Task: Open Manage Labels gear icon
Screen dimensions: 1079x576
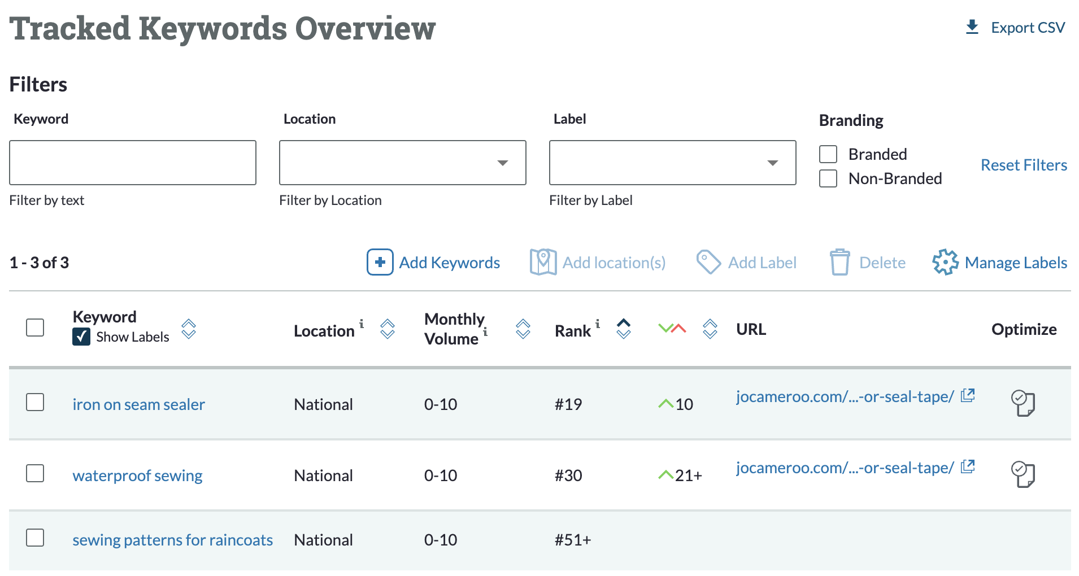Action: pyautogui.click(x=945, y=262)
